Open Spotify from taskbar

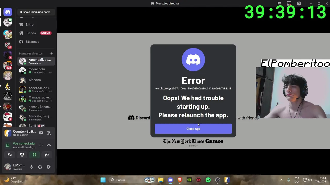pyautogui.click(x=208, y=180)
